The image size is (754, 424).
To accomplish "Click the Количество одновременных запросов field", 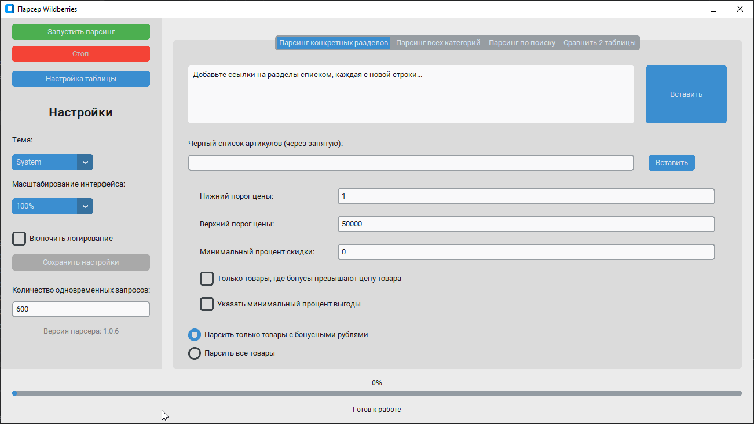I will click(x=81, y=309).
